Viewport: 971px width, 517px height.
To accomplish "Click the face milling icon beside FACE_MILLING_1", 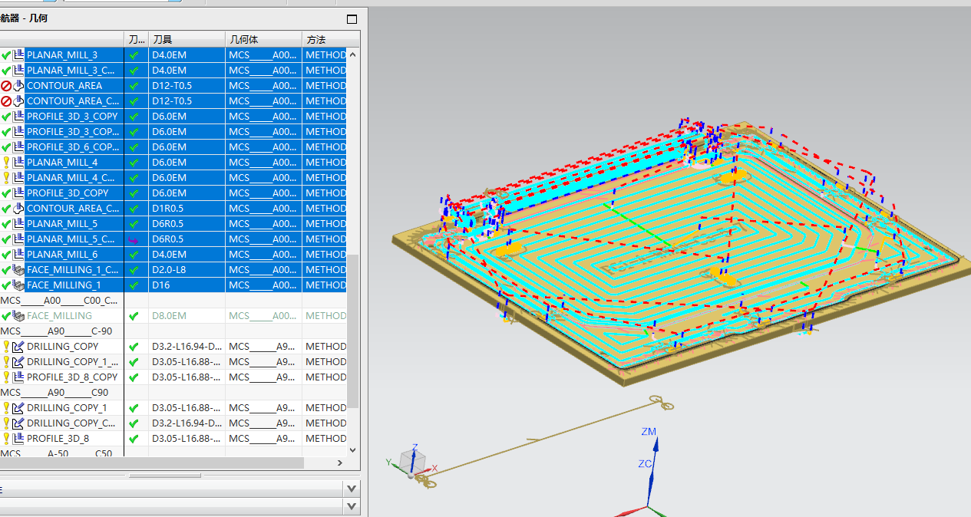I will (x=19, y=285).
